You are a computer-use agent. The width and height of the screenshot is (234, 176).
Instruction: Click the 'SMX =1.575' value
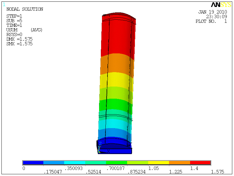coord(19,44)
